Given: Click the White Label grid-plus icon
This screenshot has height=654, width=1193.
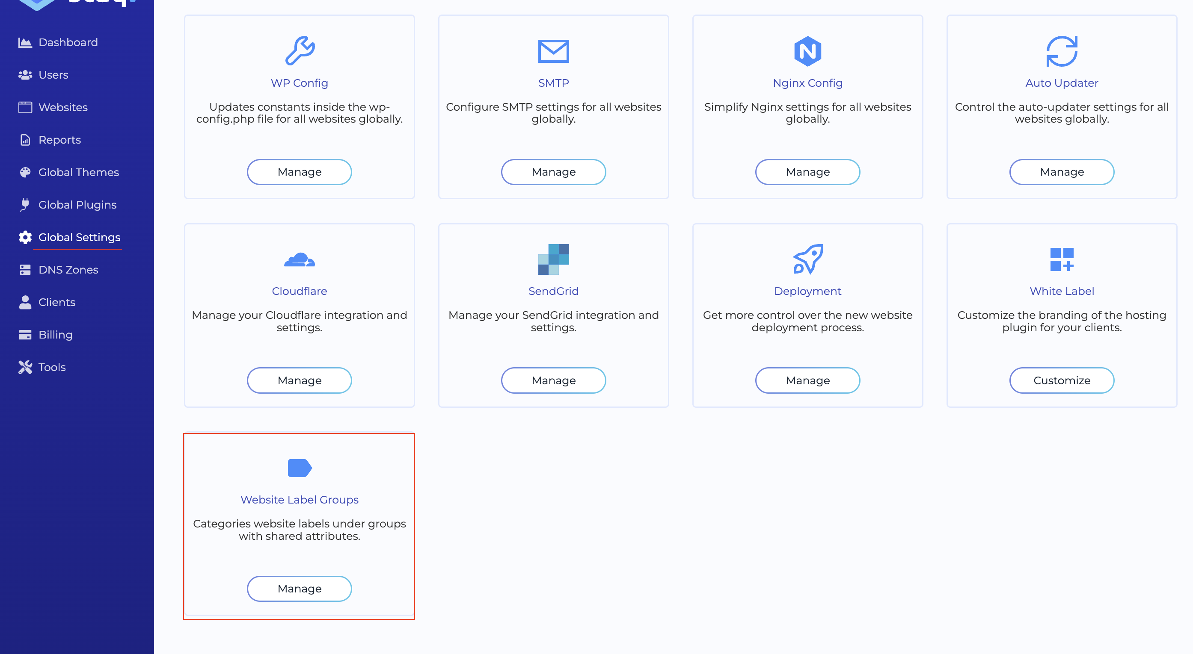Looking at the screenshot, I should pyautogui.click(x=1062, y=259).
